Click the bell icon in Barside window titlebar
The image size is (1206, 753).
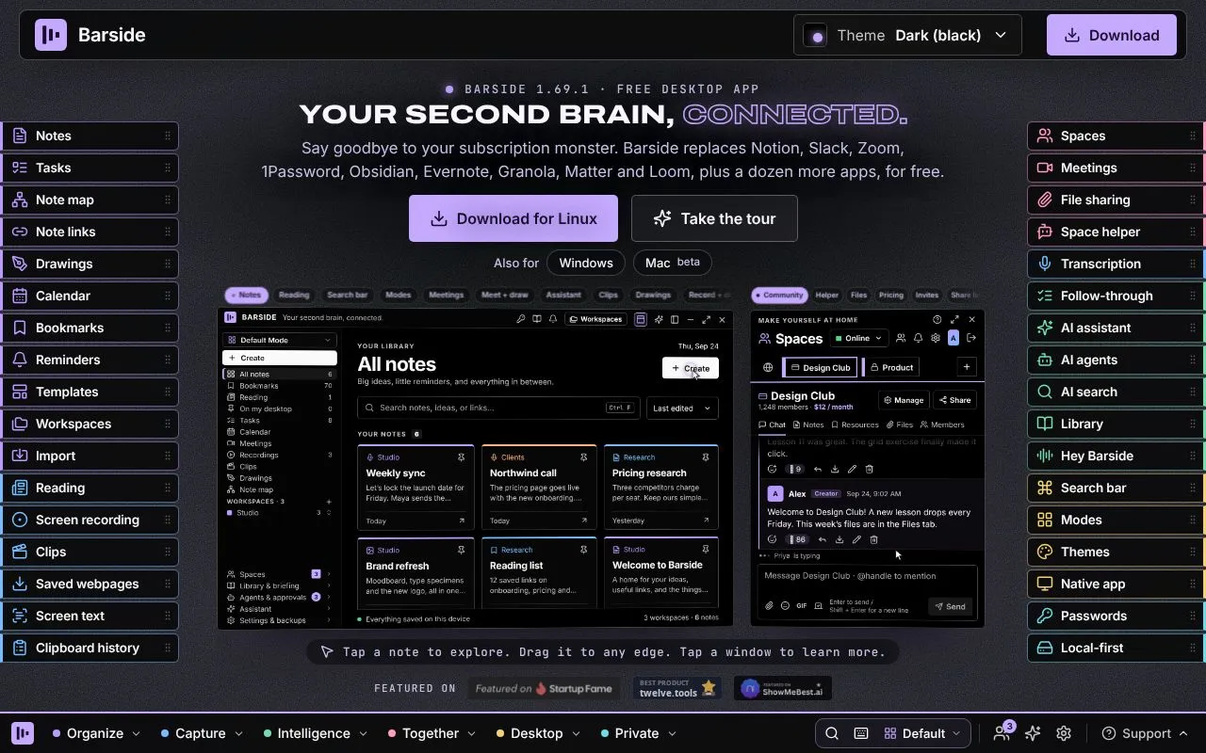(x=553, y=319)
